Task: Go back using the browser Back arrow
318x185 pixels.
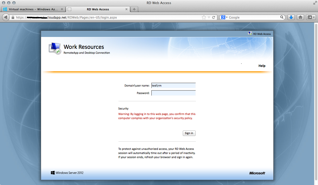Action: (5, 17)
